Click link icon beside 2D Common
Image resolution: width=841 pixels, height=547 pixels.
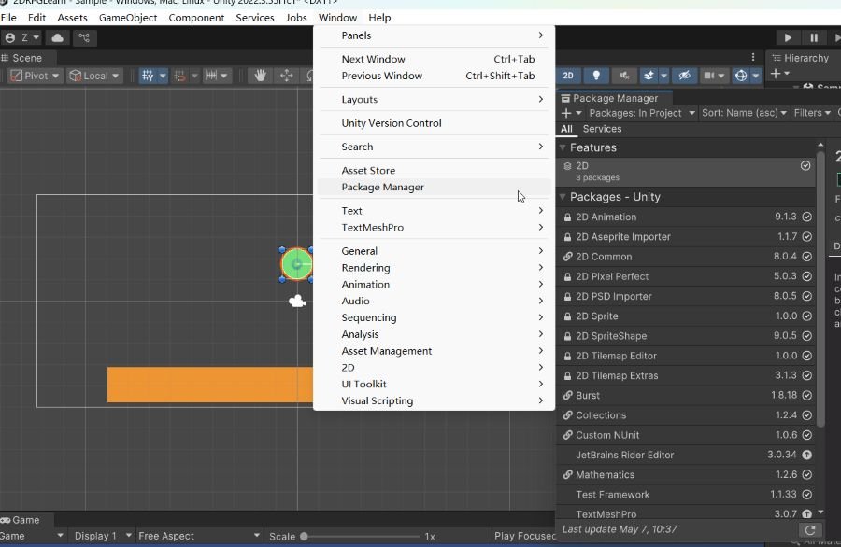tap(567, 257)
